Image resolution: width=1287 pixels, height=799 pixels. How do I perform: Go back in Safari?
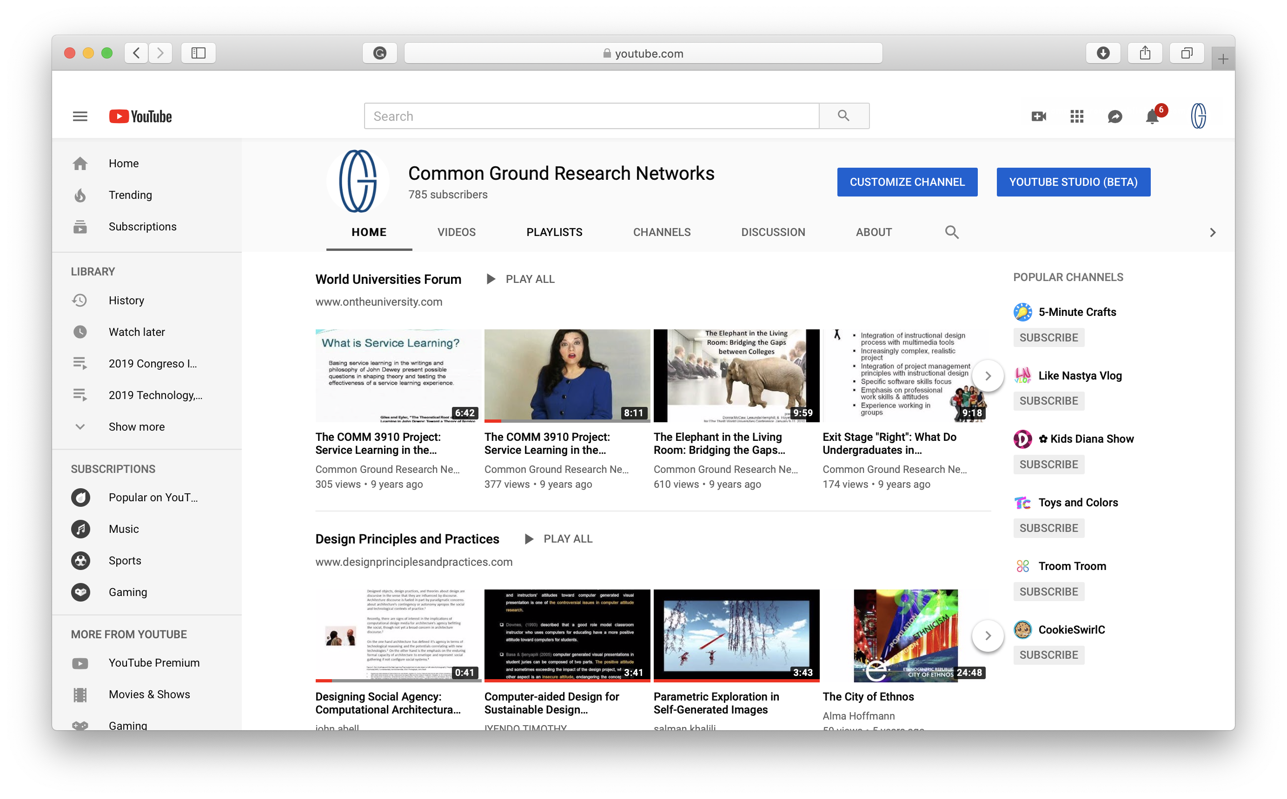click(x=136, y=53)
